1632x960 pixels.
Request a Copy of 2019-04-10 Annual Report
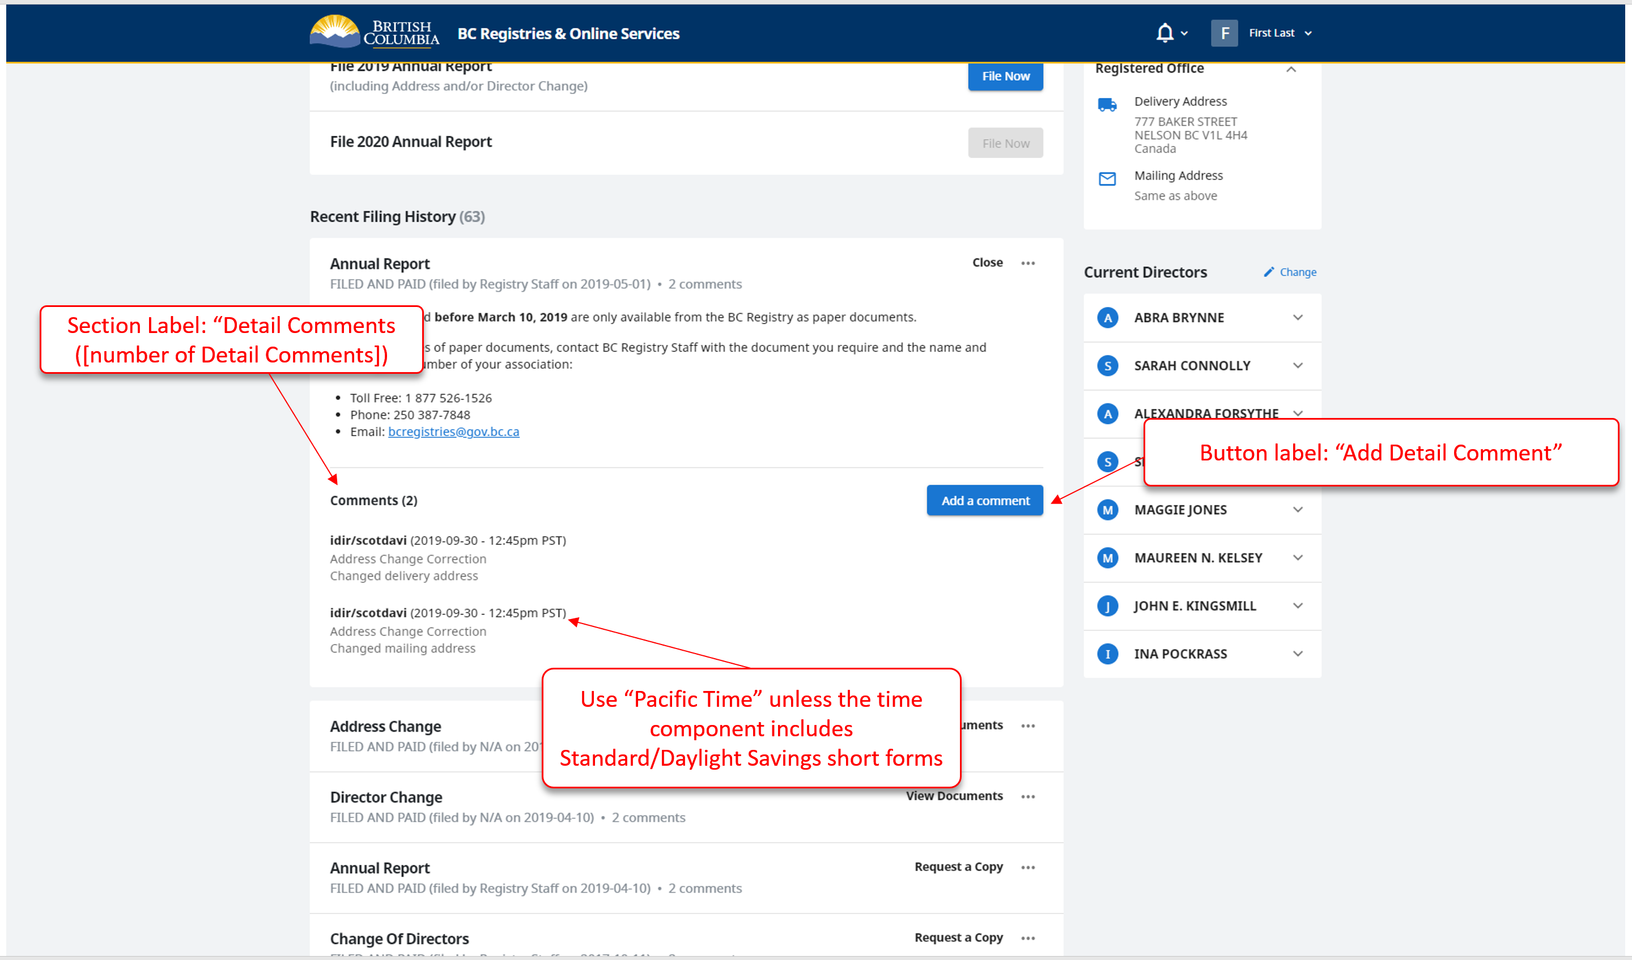958,867
